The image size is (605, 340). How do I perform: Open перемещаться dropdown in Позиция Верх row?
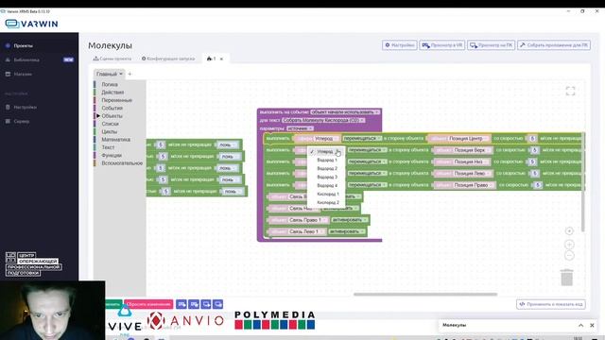(x=367, y=150)
